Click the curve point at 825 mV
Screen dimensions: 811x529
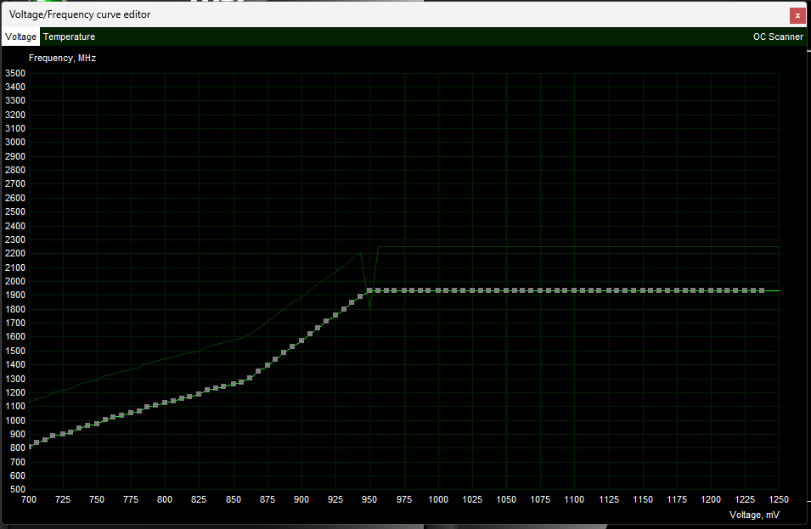coord(199,394)
